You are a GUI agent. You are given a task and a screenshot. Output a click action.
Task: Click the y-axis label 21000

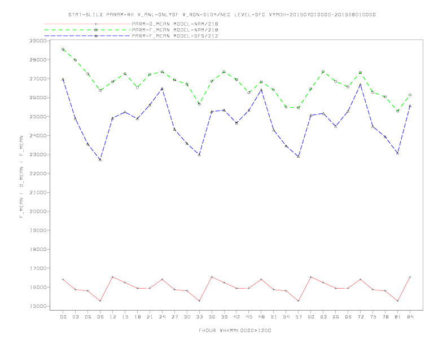[x=38, y=192]
